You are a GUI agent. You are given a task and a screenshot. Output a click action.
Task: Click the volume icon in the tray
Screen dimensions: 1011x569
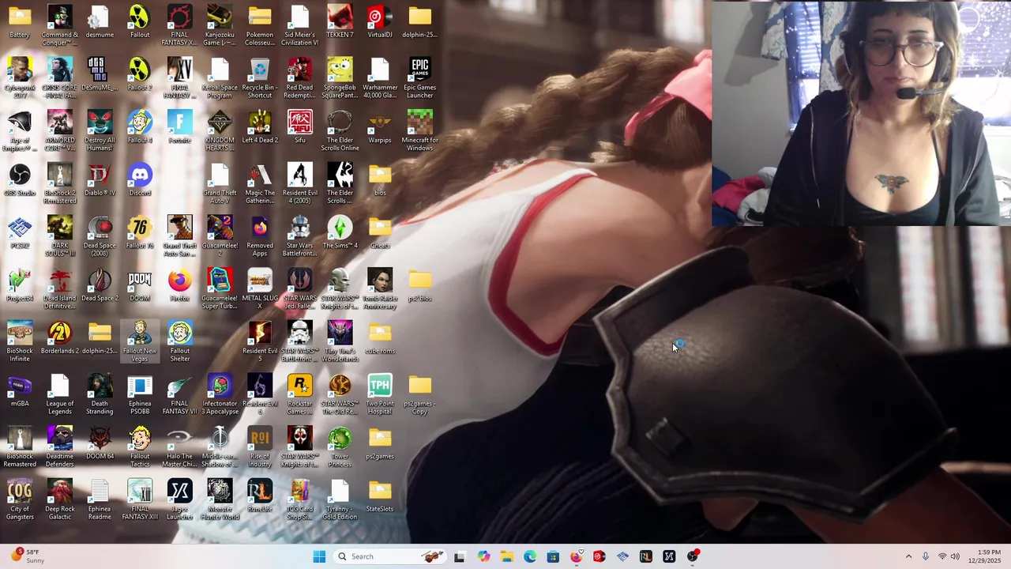[955, 556]
